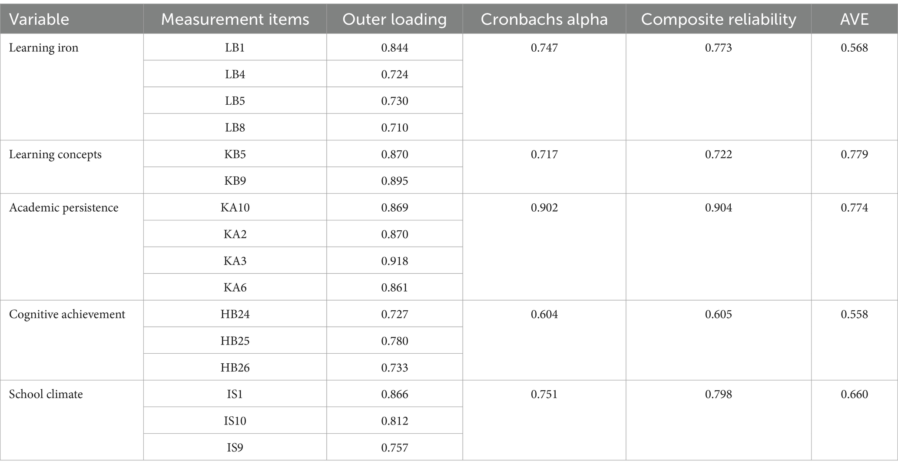The width and height of the screenshot is (898, 468).
Task: Select the Cognitive achievement row label
Action: click(x=67, y=314)
